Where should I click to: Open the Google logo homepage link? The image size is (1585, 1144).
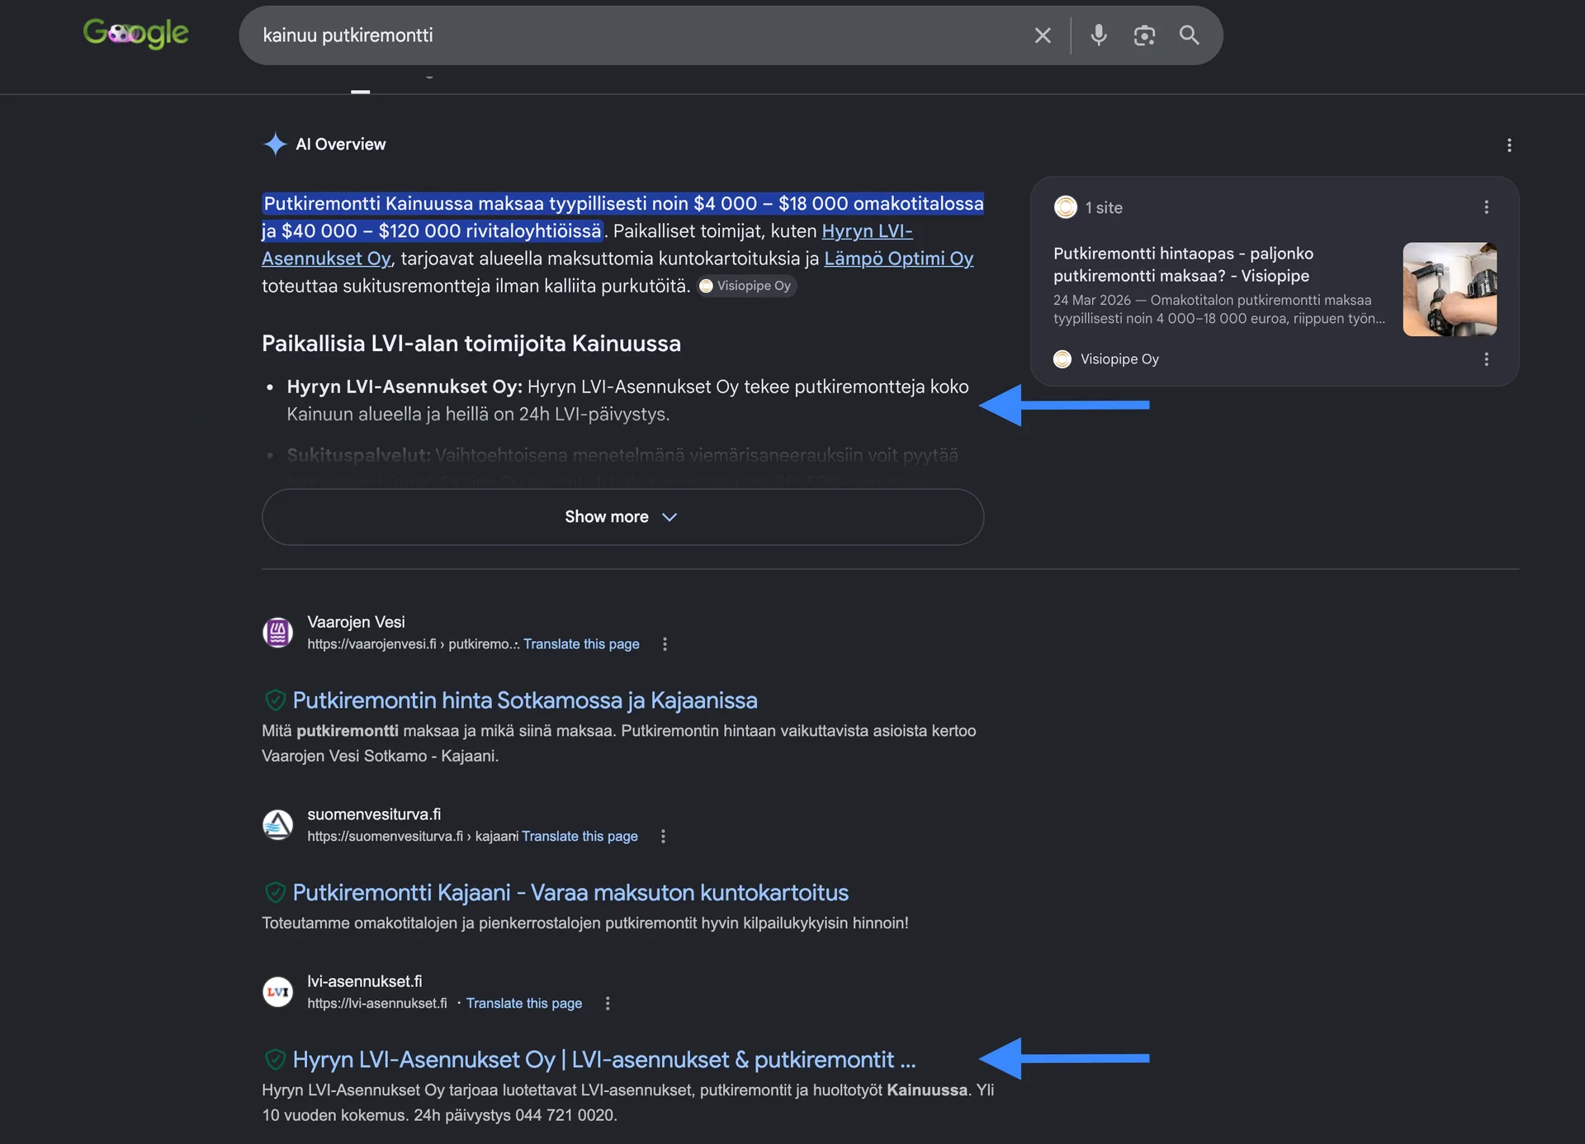coord(136,34)
